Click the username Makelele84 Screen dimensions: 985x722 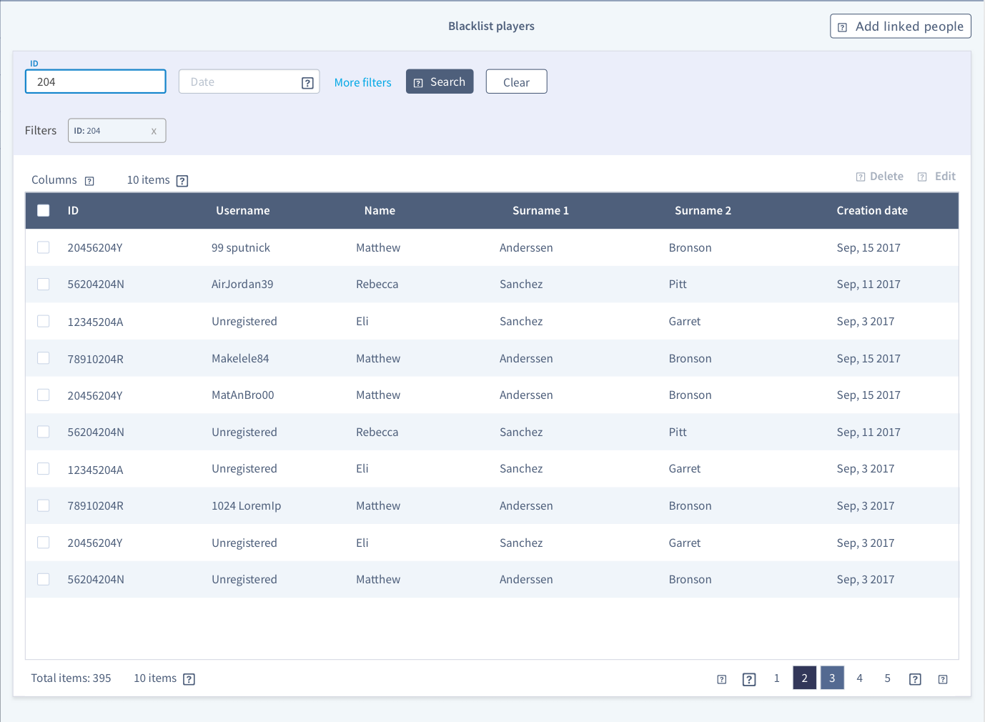pos(240,359)
